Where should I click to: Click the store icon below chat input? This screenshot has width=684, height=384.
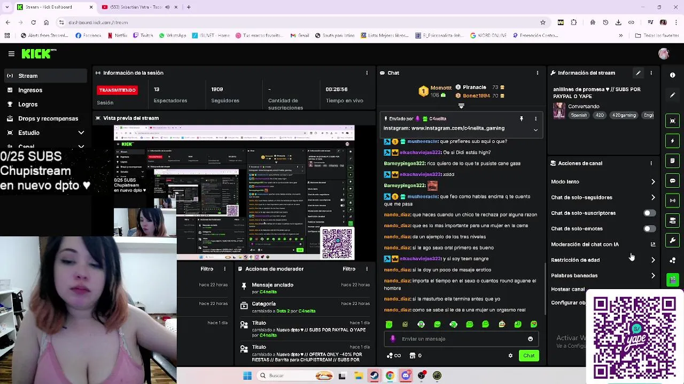[x=413, y=356]
